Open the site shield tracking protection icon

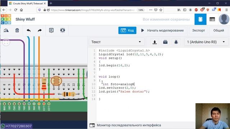click(x=40, y=10)
